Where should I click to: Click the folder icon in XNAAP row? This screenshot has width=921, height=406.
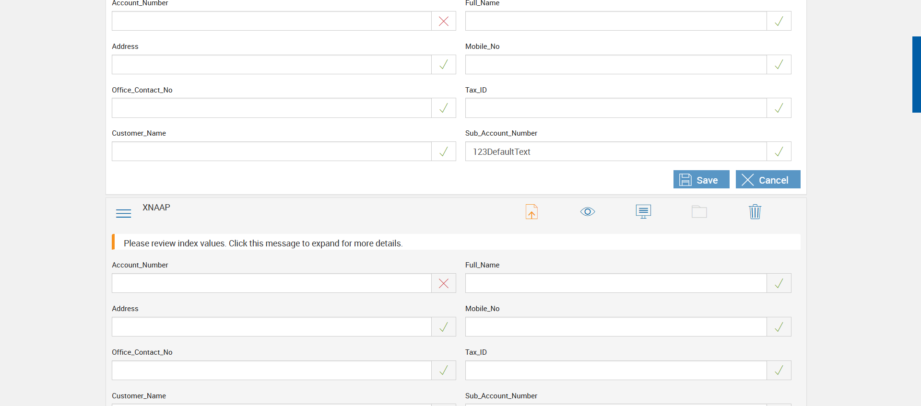point(699,211)
